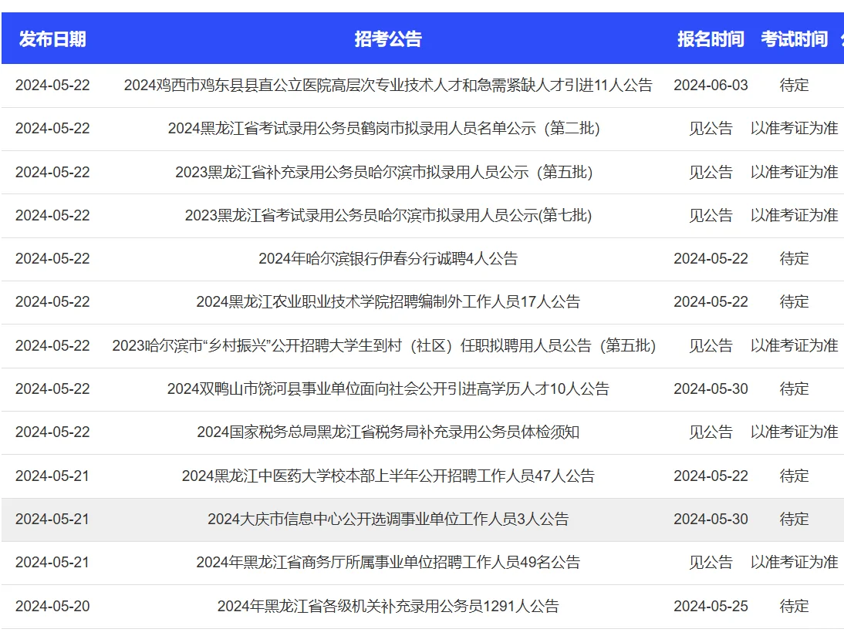This screenshot has width=844, height=639.
Task: Open 黑龙江省各级机关补充录用公务员1291人公告
Action: (x=387, y=606)
